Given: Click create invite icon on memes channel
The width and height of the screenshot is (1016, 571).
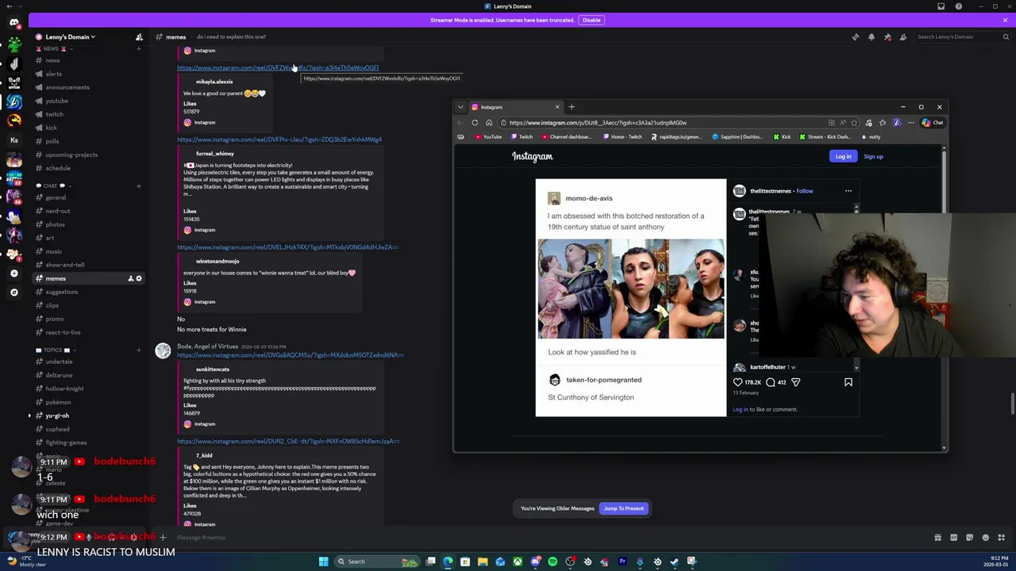Looking at the screenshot, I should coord(130,278).
